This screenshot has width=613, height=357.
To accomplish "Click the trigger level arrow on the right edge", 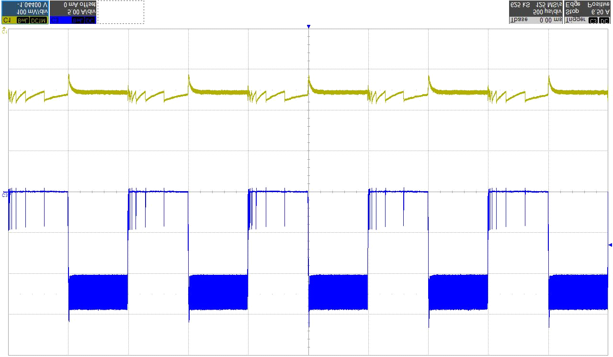I will coord(610,245).
